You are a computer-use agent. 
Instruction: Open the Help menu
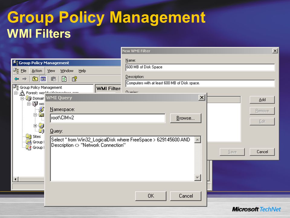point(82,71)
